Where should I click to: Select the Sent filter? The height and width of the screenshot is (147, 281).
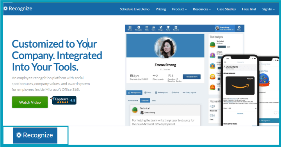coord(154,101)
